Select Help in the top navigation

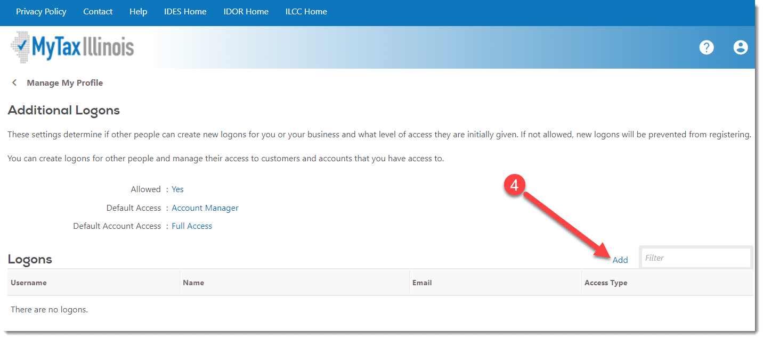pyautogui.click(x=138, y=12)
